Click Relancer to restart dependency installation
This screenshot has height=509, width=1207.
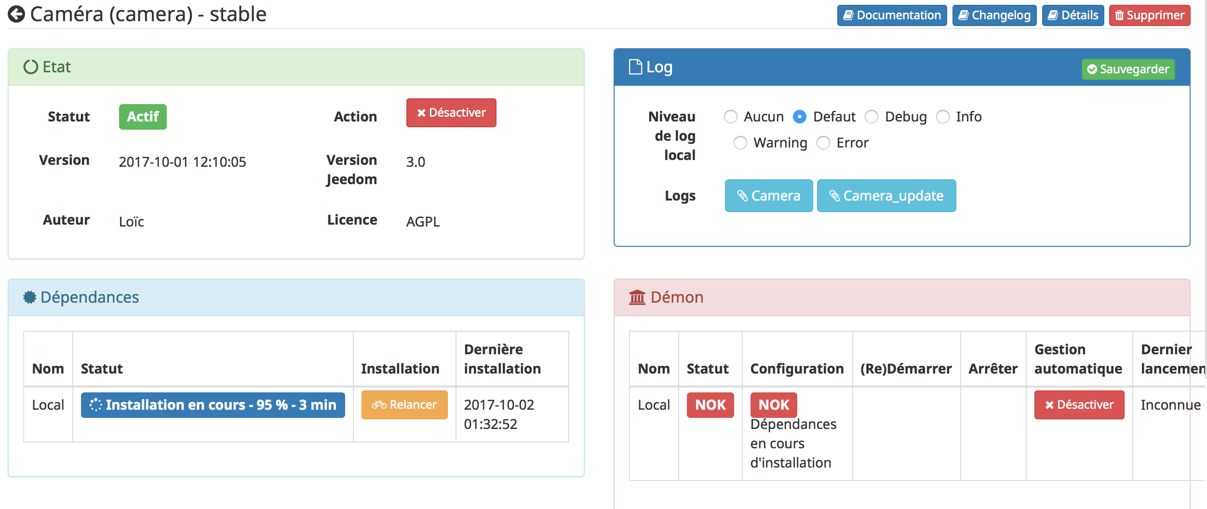404,405
